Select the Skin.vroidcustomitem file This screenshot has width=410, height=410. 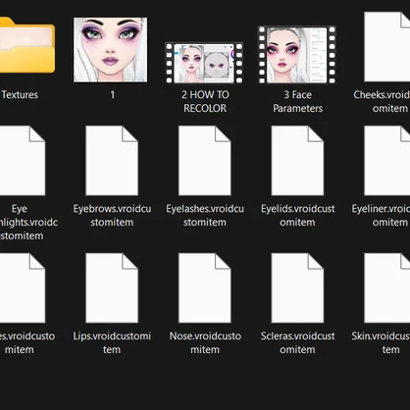(387, 288)
